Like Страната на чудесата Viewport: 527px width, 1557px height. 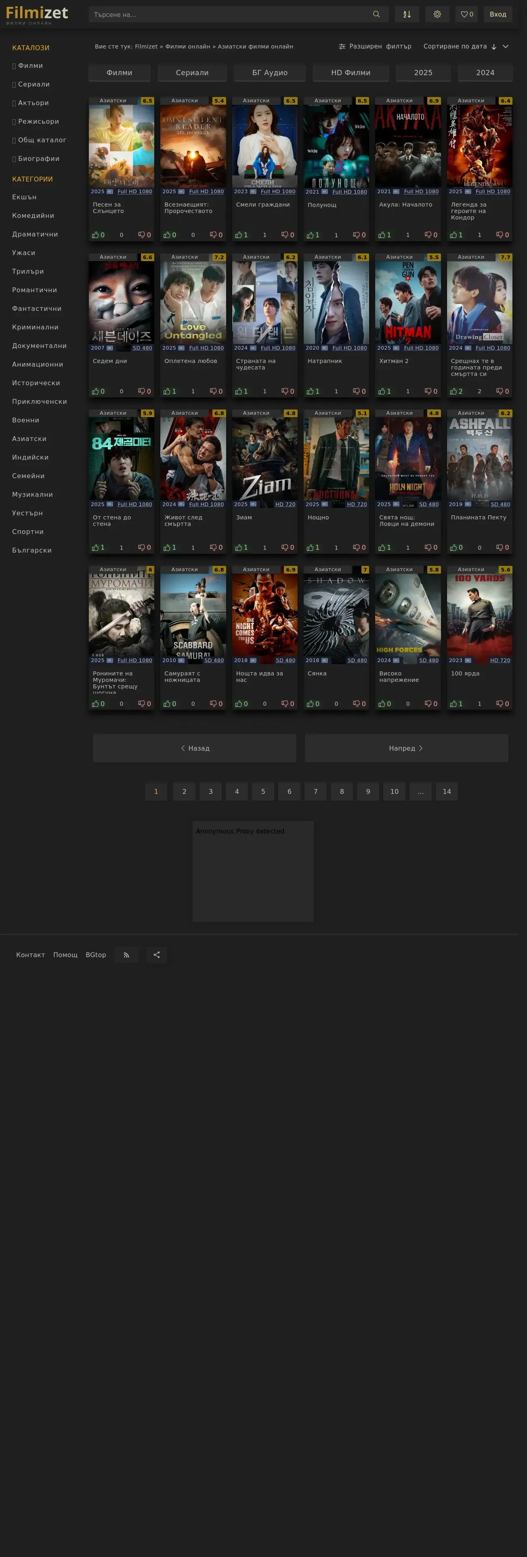(241, 392)
